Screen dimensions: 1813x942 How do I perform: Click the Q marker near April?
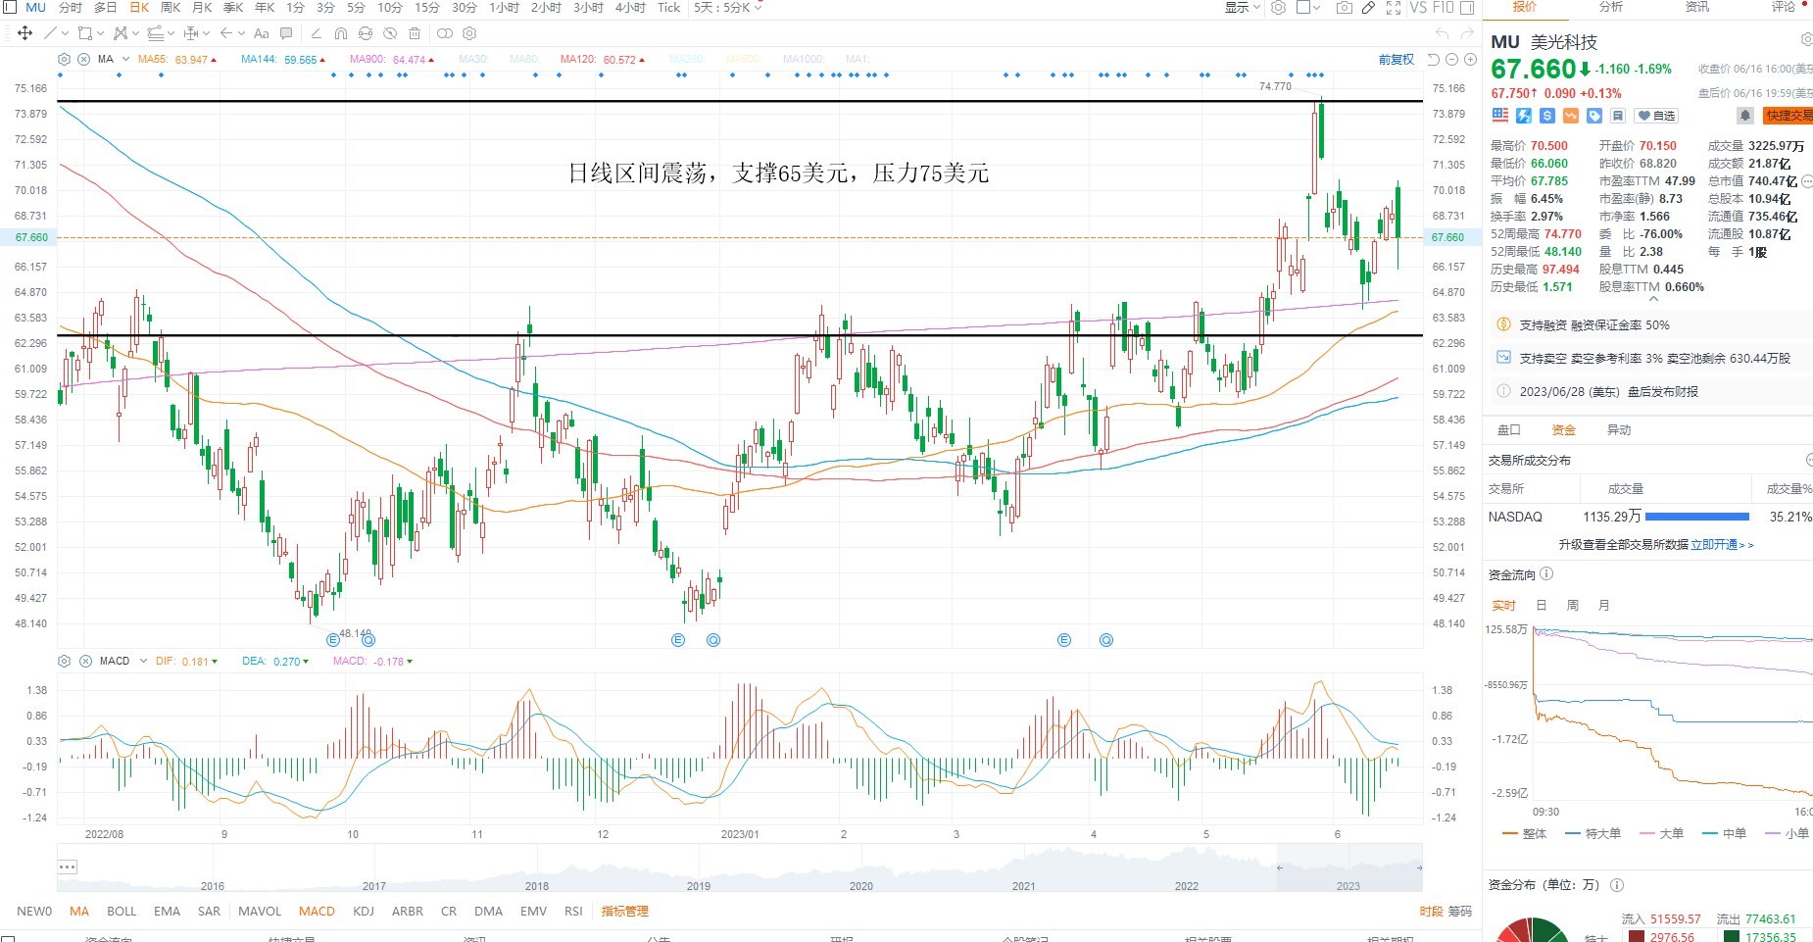[1105, 640]
